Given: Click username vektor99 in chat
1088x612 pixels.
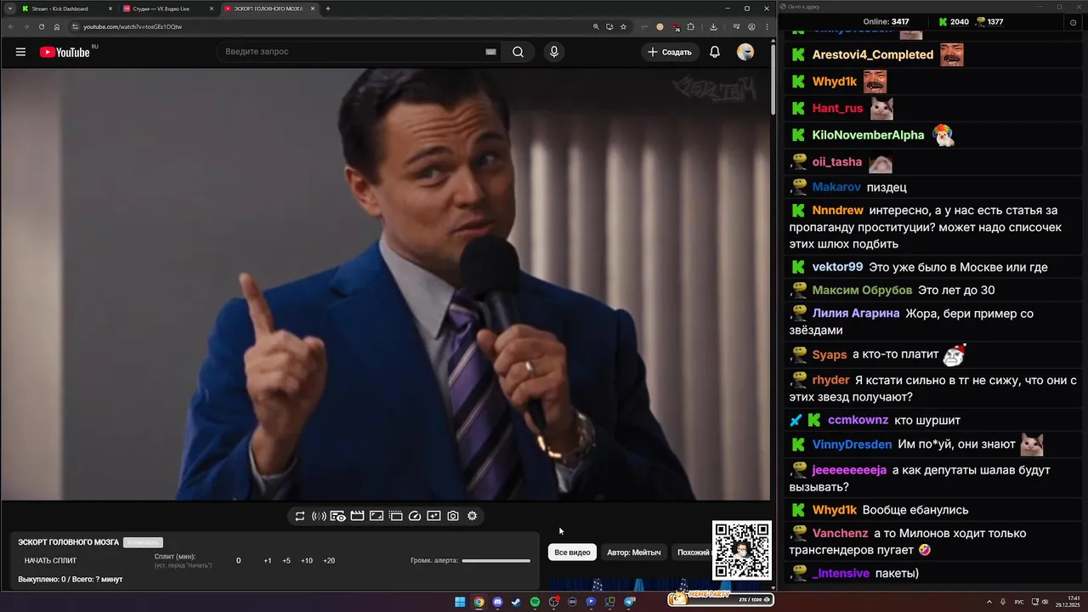Looking at the screenshot, I should pos(837,267).
